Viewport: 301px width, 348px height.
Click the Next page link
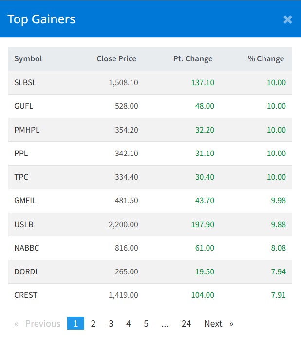coord(218,324)
